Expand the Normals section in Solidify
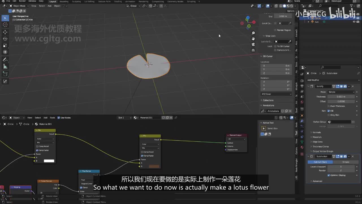362x204 pixels. (x=316, y=132)
